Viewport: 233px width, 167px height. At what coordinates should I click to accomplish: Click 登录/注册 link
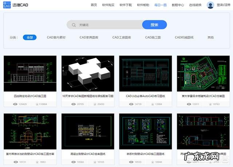coord(224,5)
